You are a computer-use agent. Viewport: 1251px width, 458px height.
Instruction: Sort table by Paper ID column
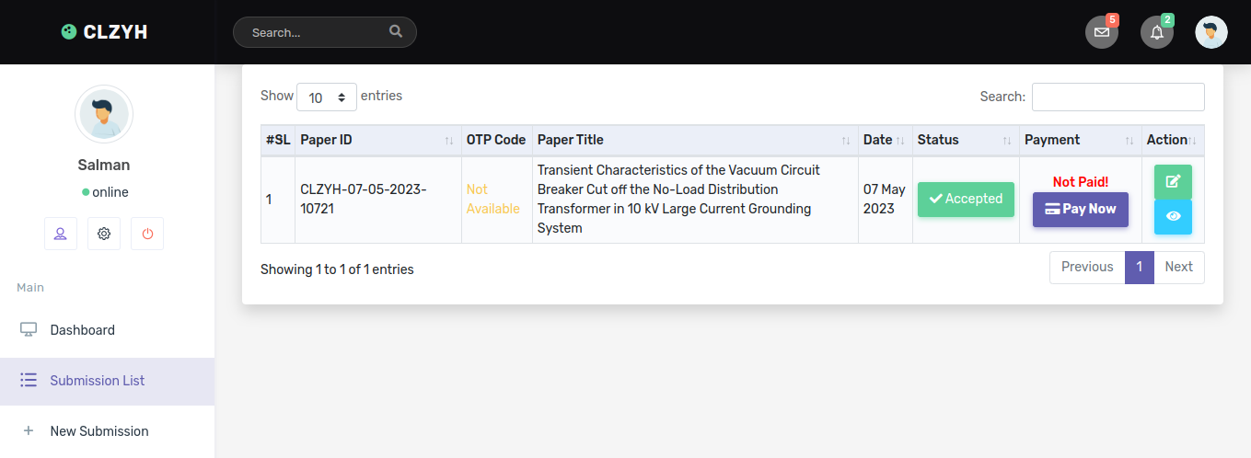point(378,140)
